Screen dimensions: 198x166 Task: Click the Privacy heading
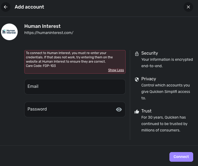click(149, 79)
